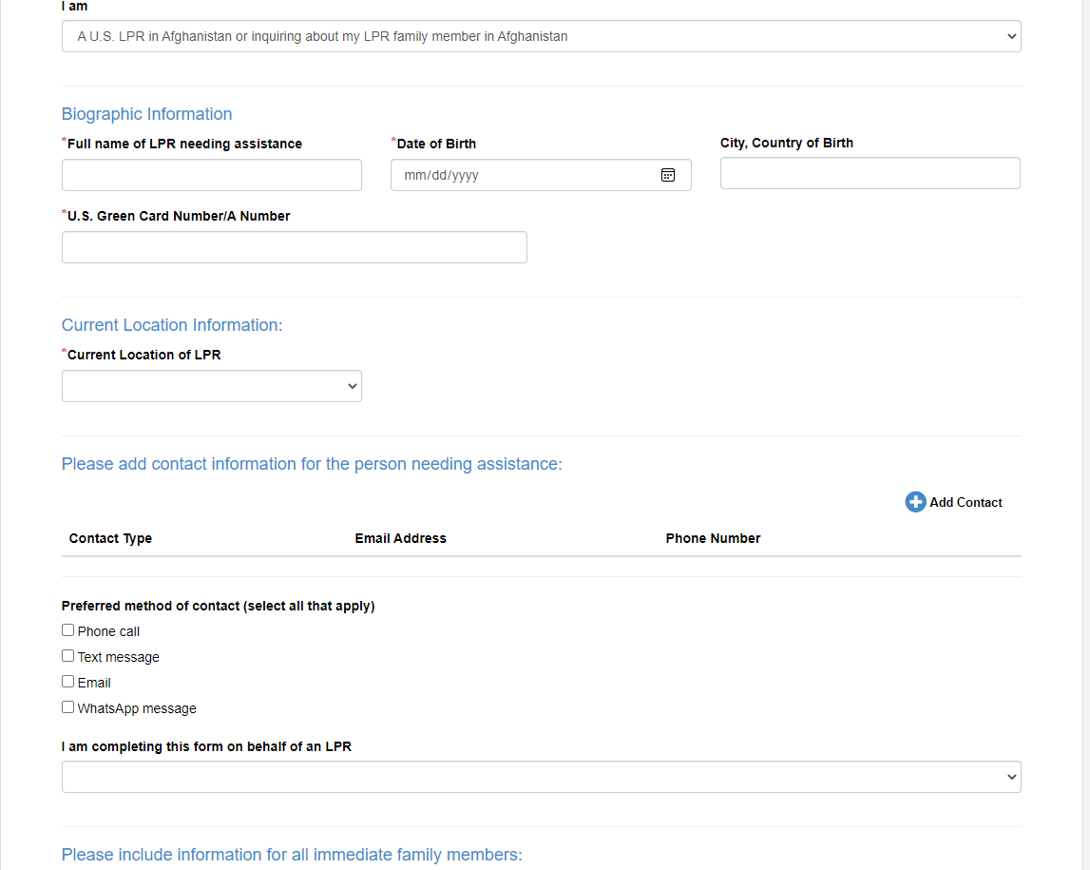Click the Add Contact label
1090x870 pixels.
966,502
